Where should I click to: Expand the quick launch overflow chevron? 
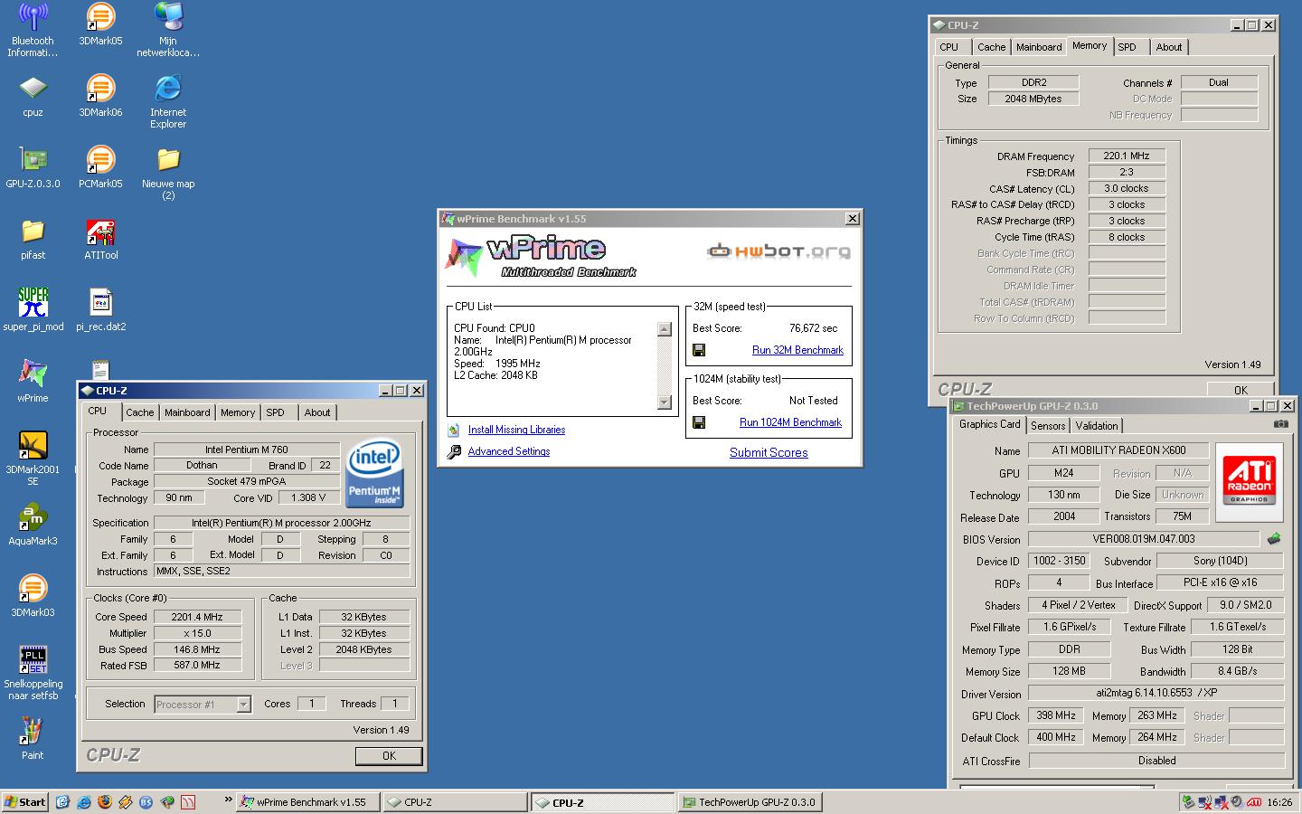[229, 800]
